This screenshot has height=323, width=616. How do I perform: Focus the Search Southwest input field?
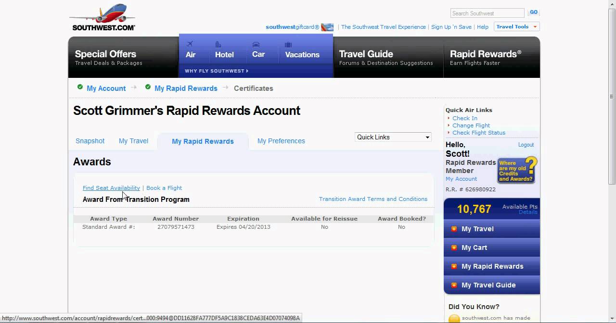pos(487,13)
